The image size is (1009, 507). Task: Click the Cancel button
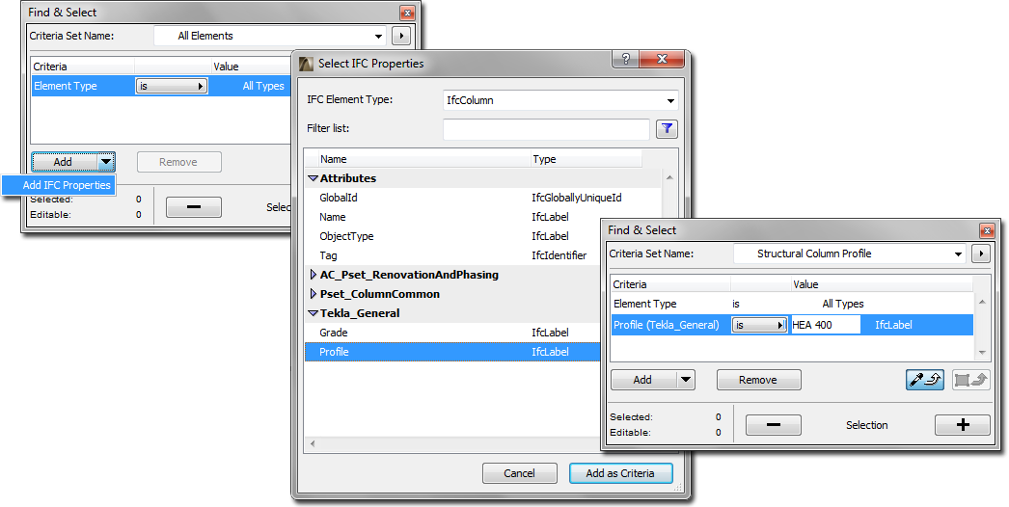(519, 473)
